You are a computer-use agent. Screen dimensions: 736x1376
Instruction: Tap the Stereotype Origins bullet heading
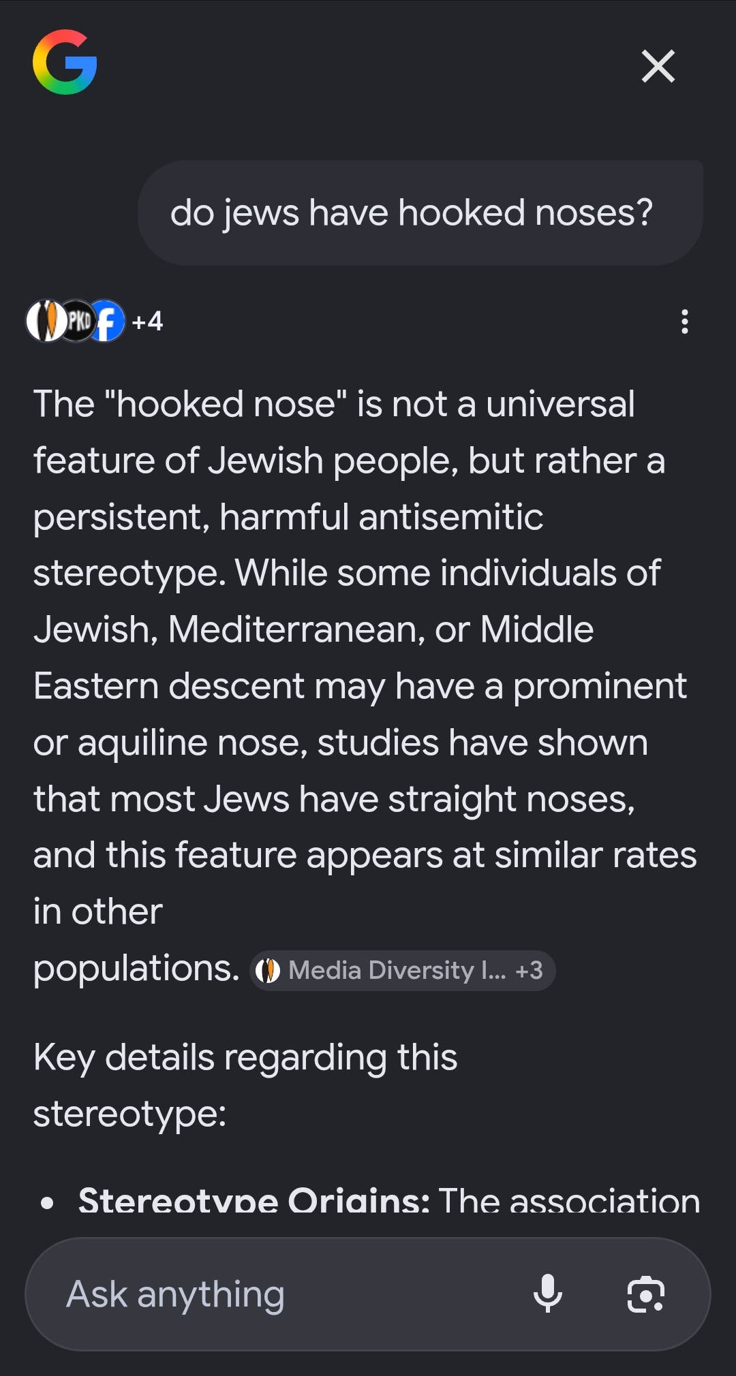pyautogui.click(x=254, y=1200)
